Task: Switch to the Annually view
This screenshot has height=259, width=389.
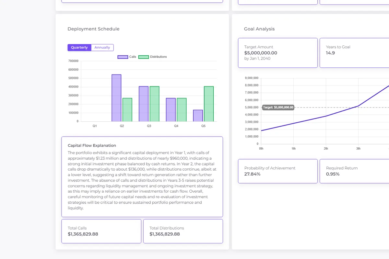Action: coord(102,48)
